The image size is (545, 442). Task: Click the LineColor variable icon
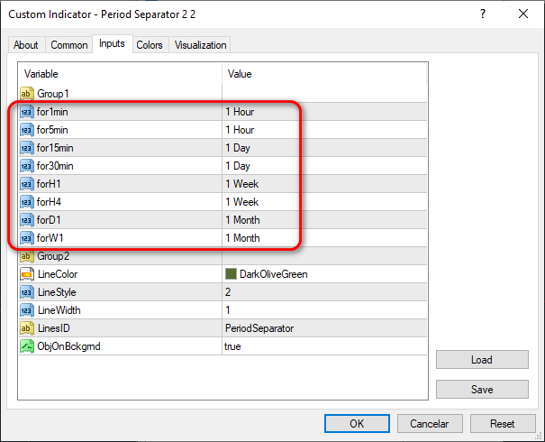coord(26,273)
